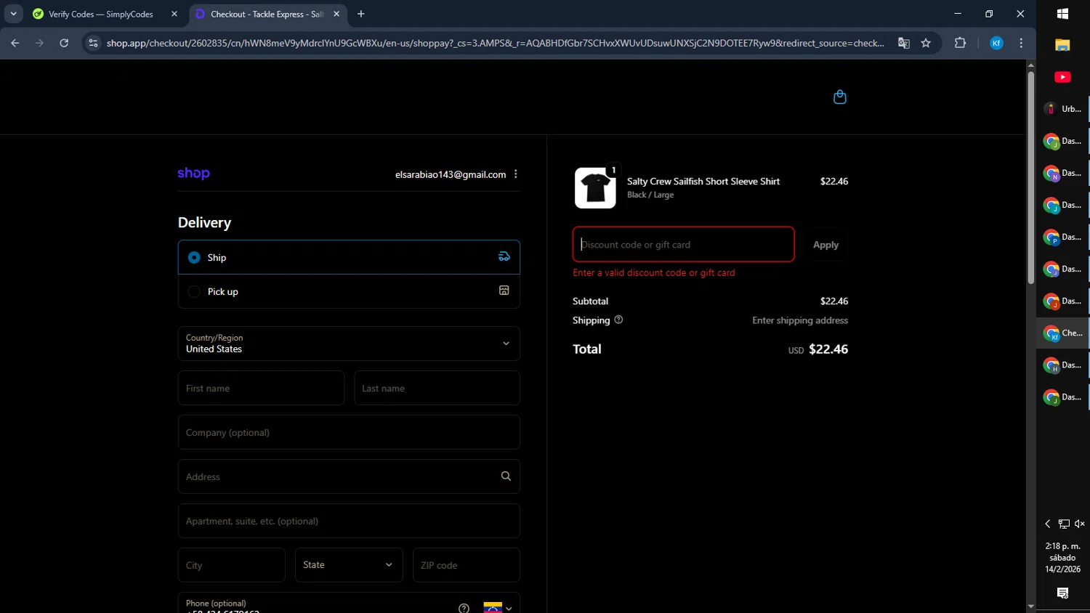1090x613 pixels.
Task: Open the notifications action center icon
Action: pyautogui.click(x=1062, y=593)
